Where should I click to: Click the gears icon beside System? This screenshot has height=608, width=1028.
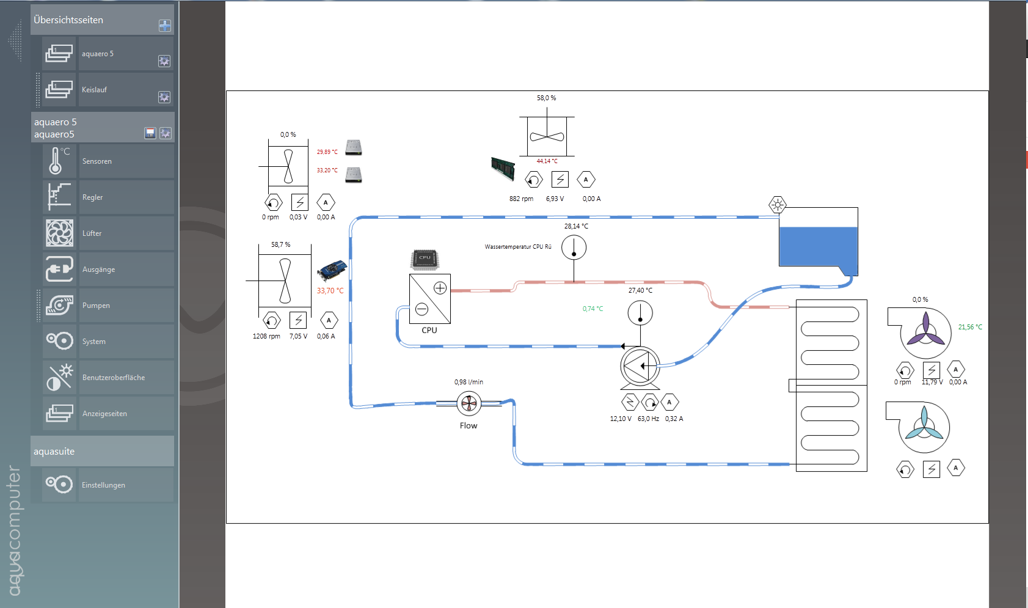click(59, 342)
